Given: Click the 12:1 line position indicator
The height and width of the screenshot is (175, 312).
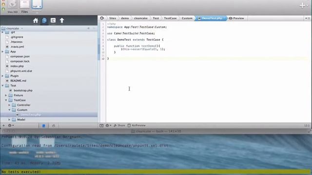Looking at the screenshot, I should coord(307,125).
